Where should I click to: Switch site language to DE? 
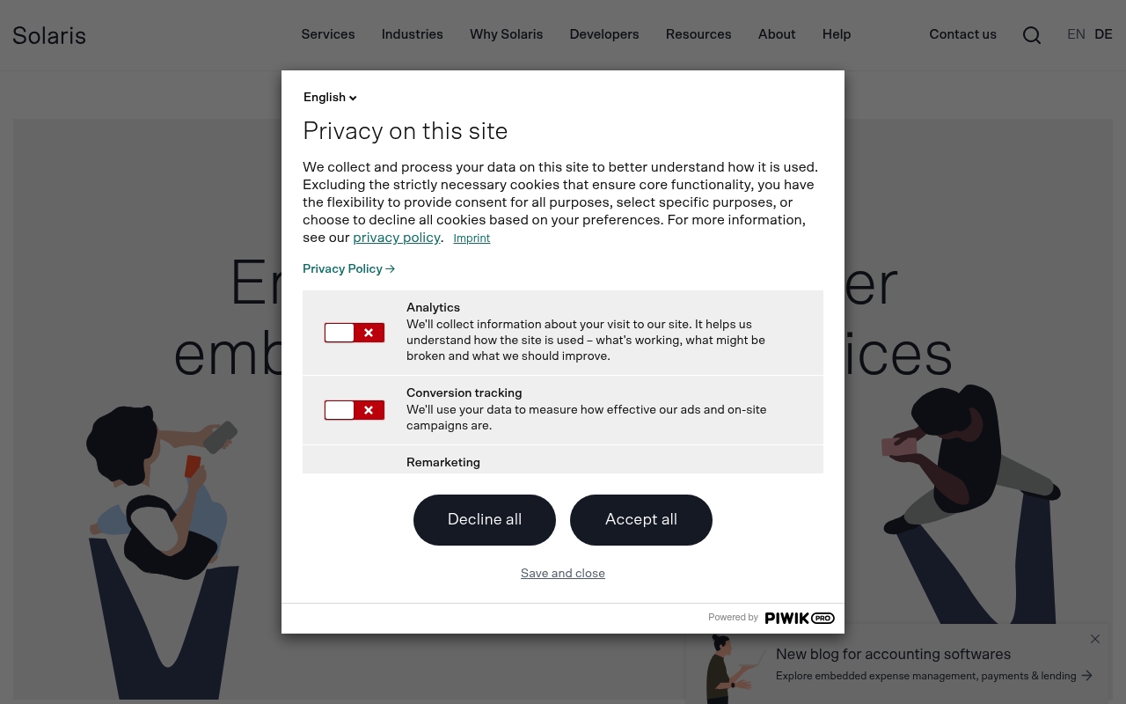tap(1103, 34)
